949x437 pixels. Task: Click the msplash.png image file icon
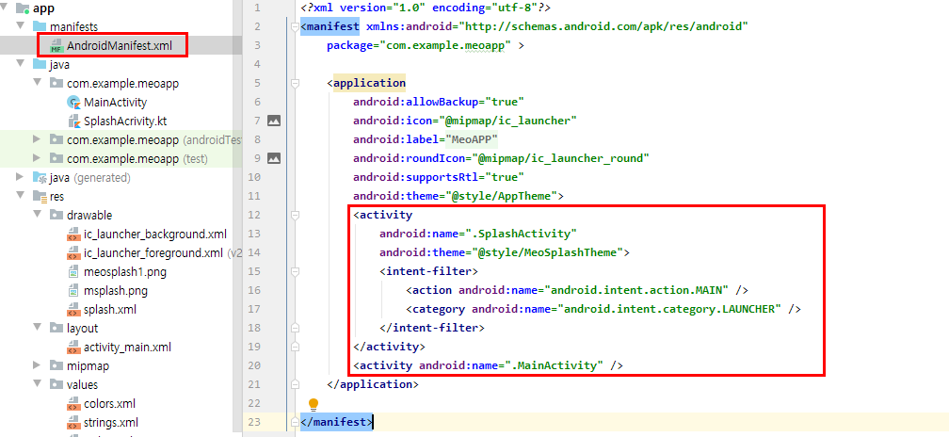[73, 290]
